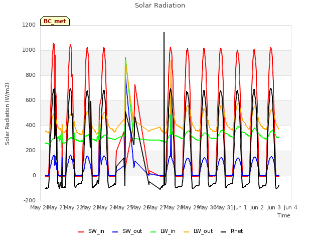The height and width of the screenshot is (241, 321).
Task: Click the 1200 y-axis tick label
Action: point(29,25)
